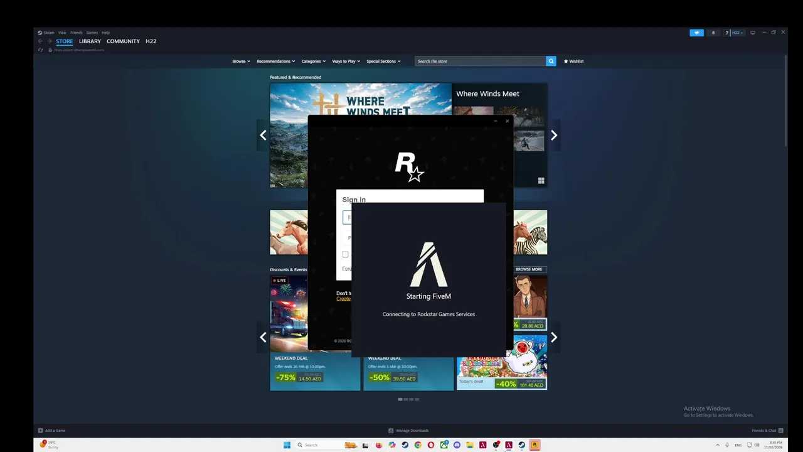803x452 pixels.
Task: Tick the checkbox in Rockstar Sign In form
Action: (345, 254)
